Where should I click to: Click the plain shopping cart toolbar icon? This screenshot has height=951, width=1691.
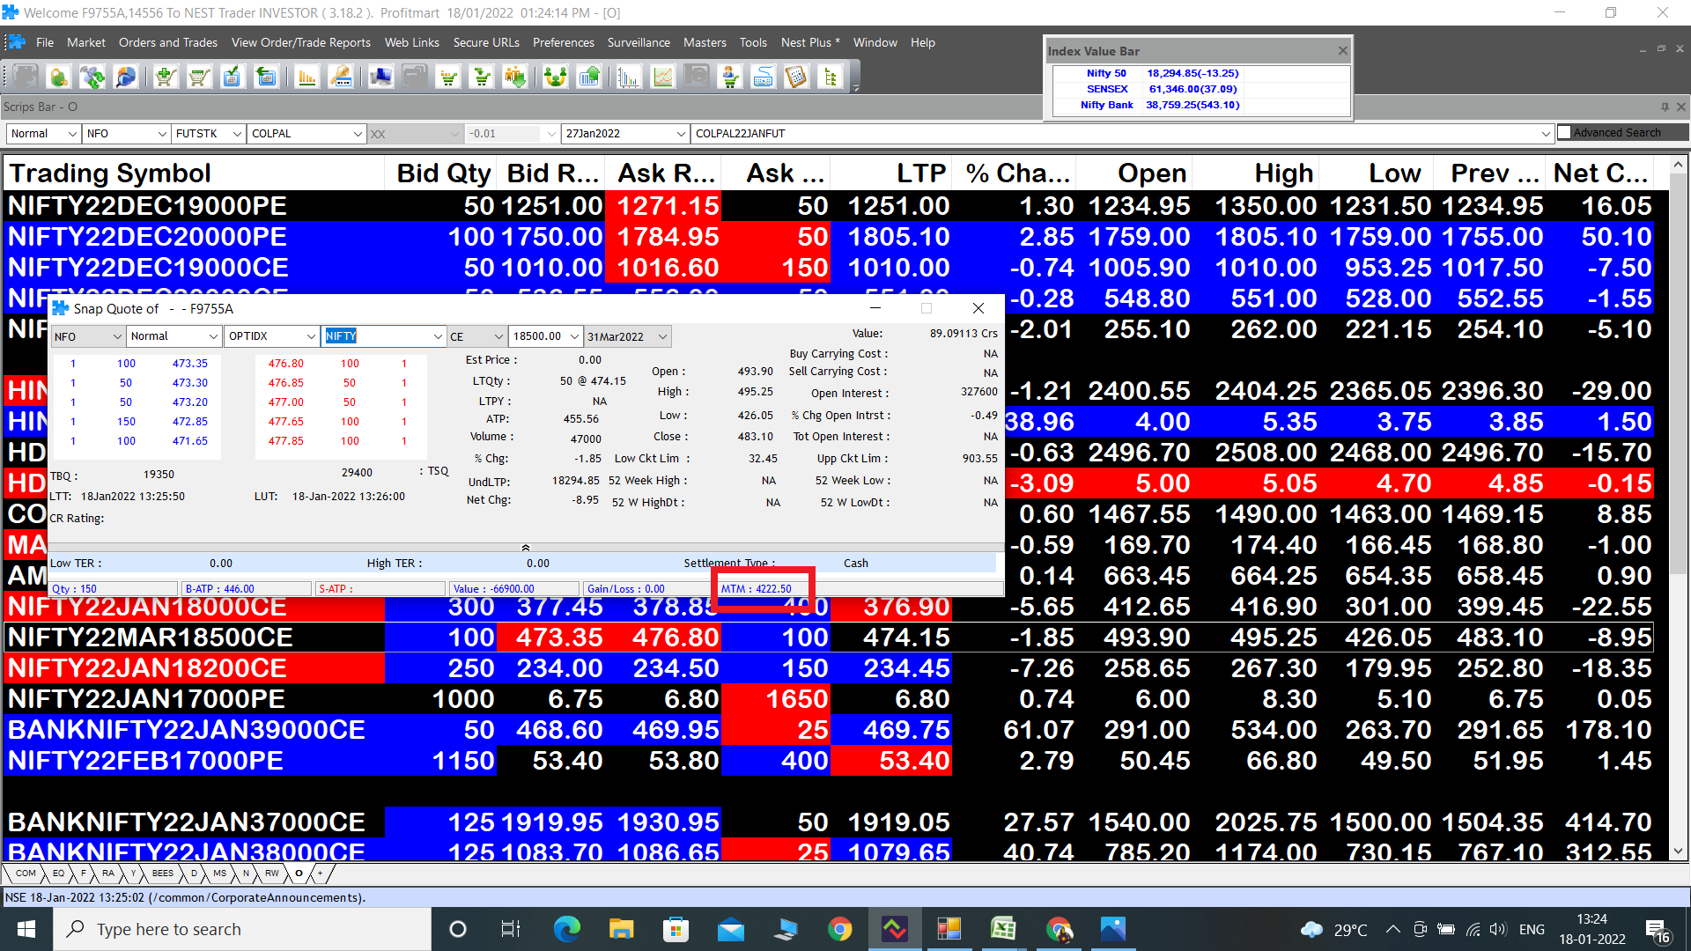[x=199, y=77]
